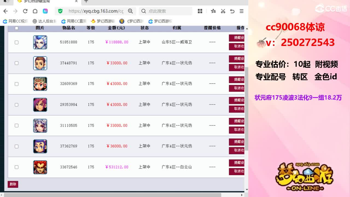Open character avatar for item 37448791
This screenshot has width=350, height=197.
tap(40, 63)
